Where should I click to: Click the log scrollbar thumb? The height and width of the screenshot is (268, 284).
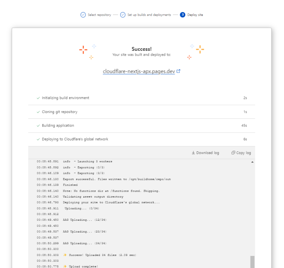point(252,262)
